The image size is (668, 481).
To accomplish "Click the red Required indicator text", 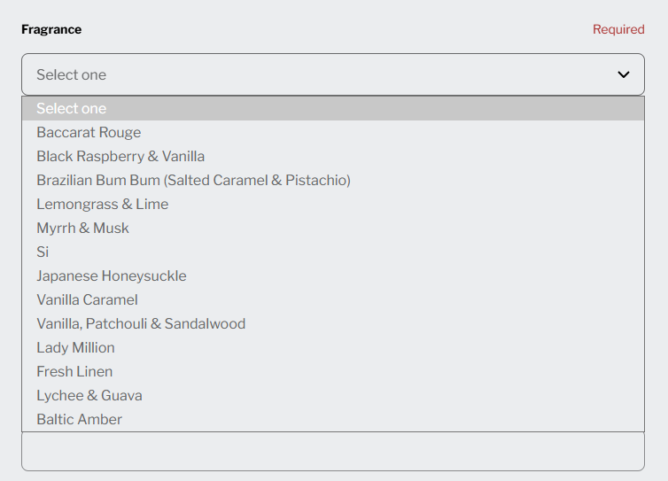I will tap(618, 29).
